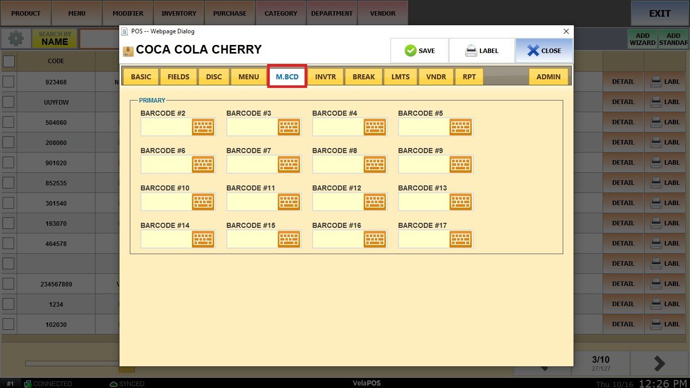
Task: Open keyboard for Barcode #7 field
Action: (x=289, y=165)
